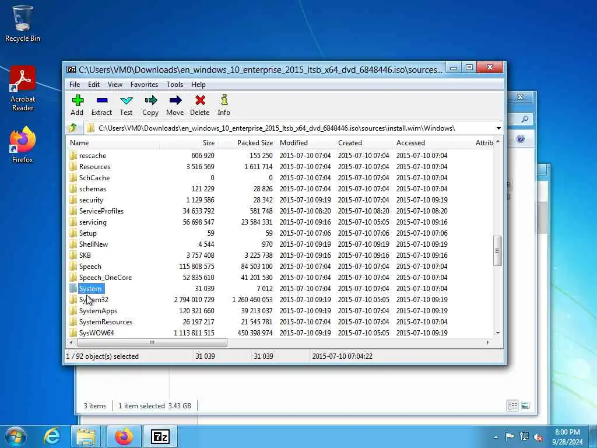Open the Favorites menu
This screenshot has height=448, width=597.
coord(145,85)
